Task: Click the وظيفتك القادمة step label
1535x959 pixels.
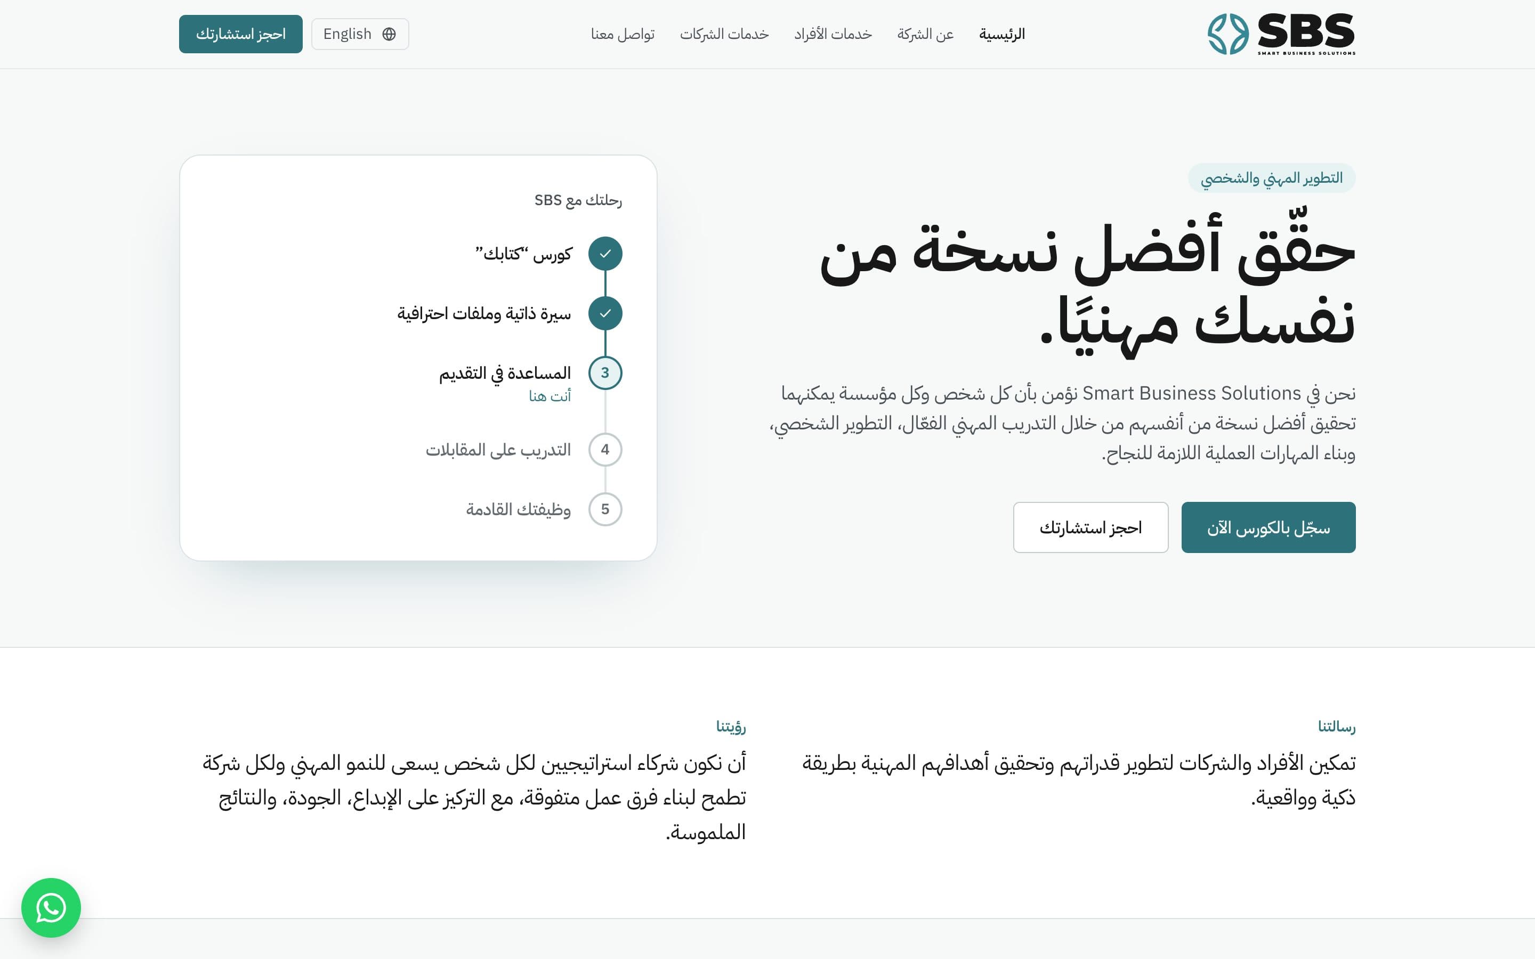Action: pyautogui.click(x=519, y=509)
